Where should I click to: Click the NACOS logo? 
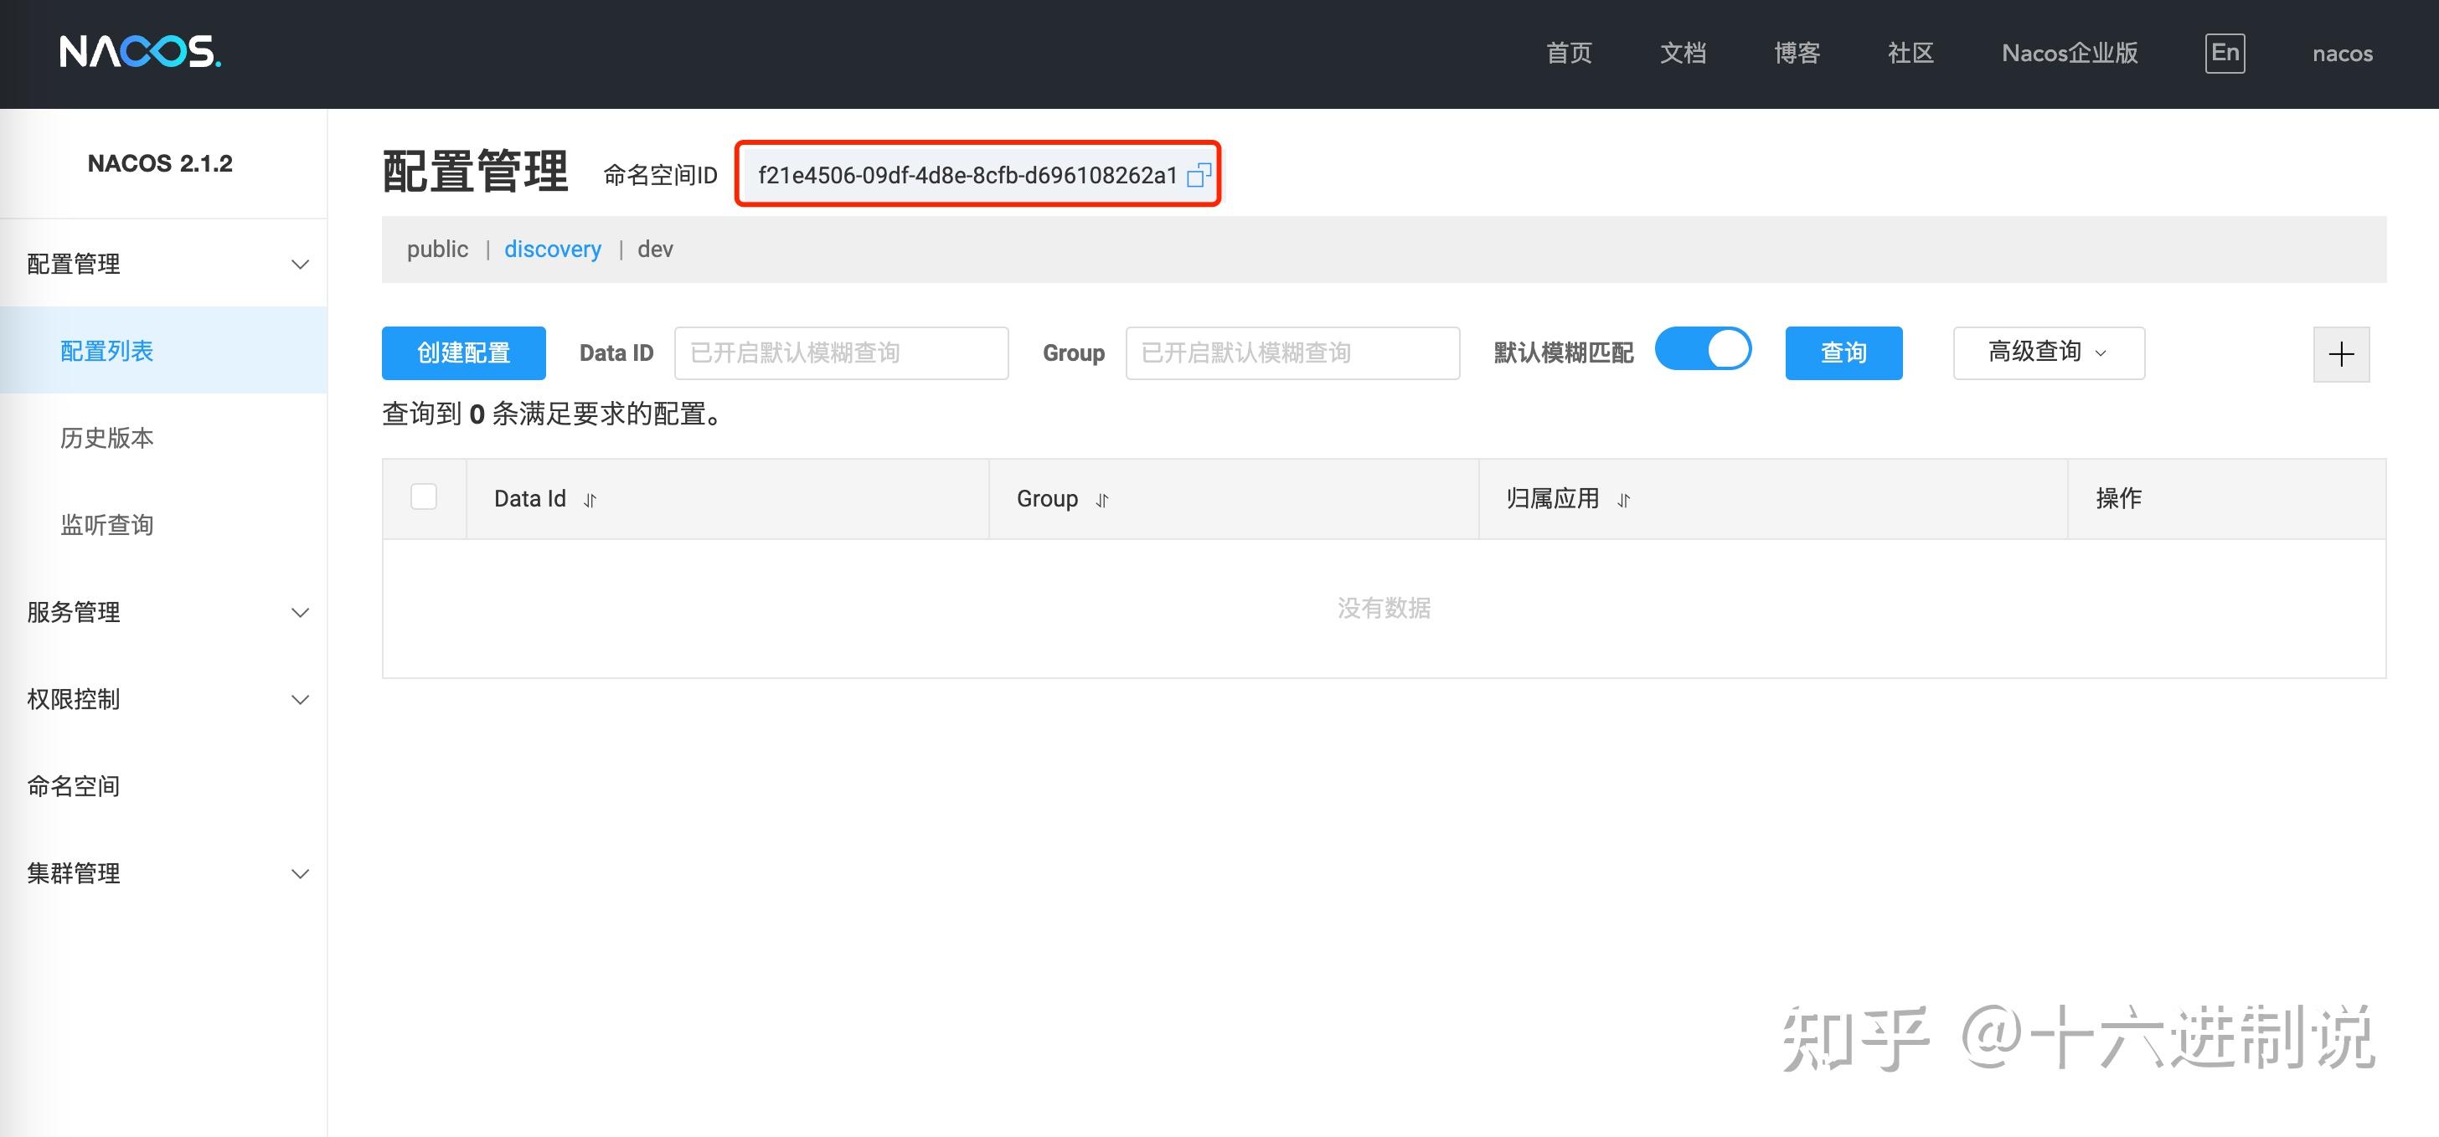138,52
